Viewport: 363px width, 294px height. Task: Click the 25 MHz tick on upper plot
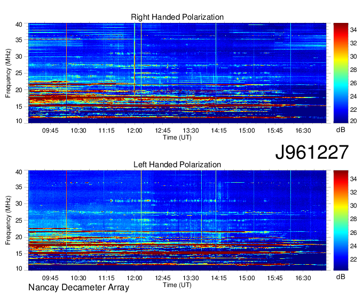19,73
